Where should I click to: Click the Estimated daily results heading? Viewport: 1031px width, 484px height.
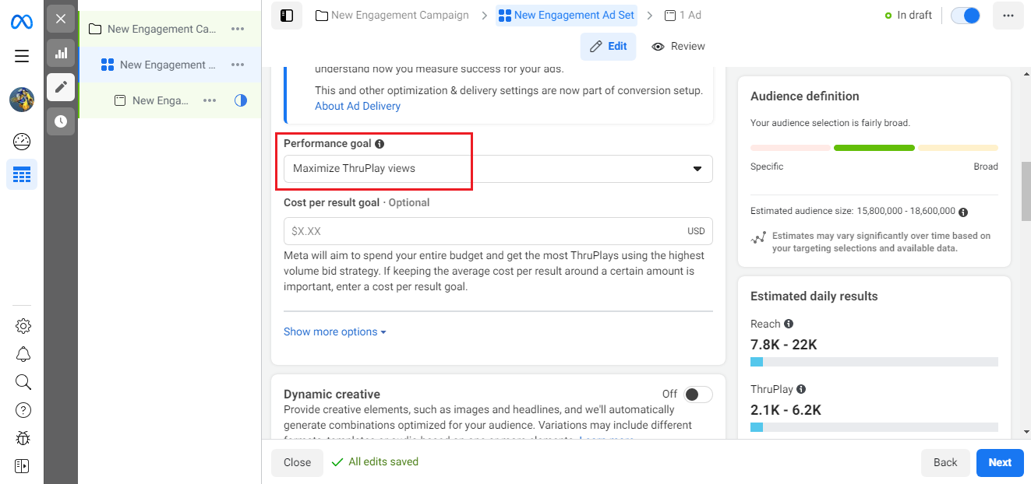click(x=814, y=296)
